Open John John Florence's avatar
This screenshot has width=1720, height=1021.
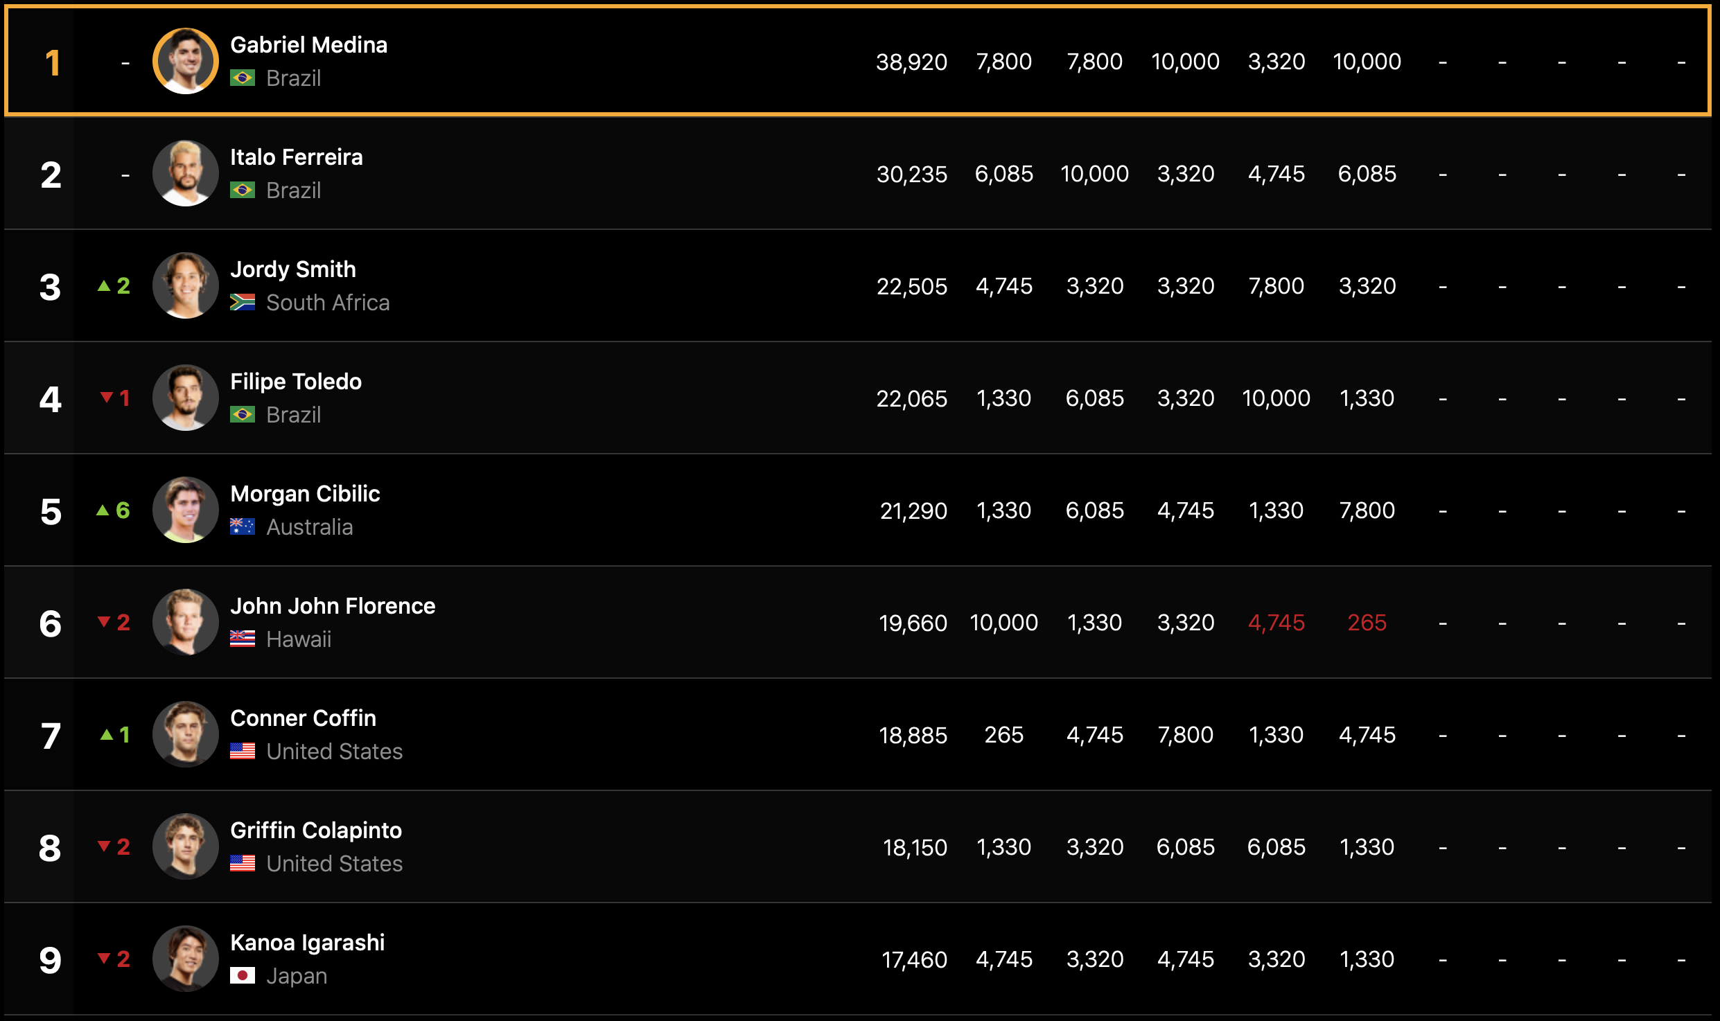coord(185,623)
